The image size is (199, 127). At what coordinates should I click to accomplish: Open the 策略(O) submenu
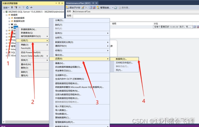(x=32, y=45)
